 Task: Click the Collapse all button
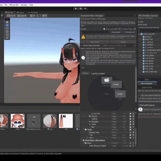tap(130, 32)
